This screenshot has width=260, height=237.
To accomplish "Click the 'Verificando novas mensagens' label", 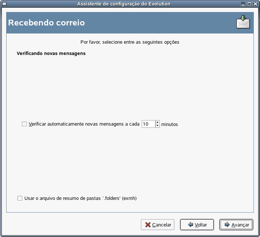I will tap(51, 54).
